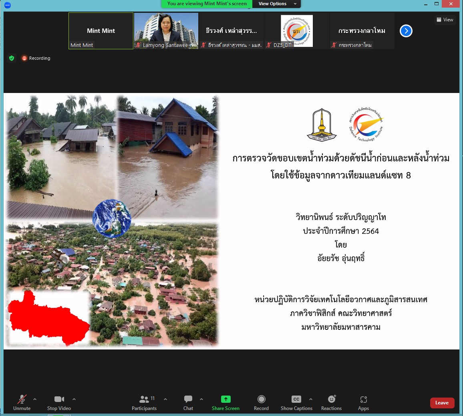Viewport: 463px width, 416px height.
Task: Click the Mahasarakham University emblem on slide
Action: click(322, 125)
